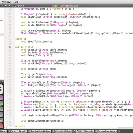The height and width of the screenshot is (133, 133).
Task: Click 'aboutToShutdown();' in the signals section
Action: click(40, 42)
